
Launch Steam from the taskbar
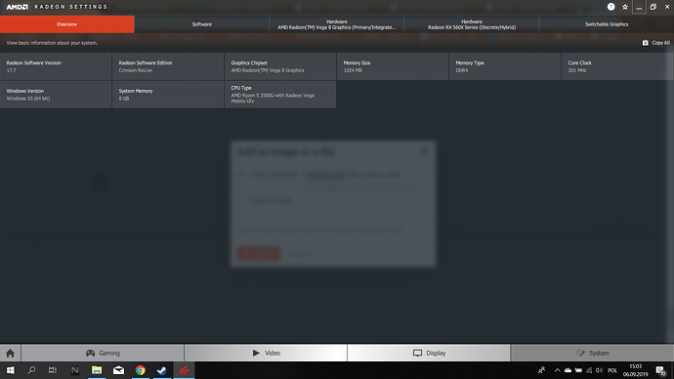coord(162,370)
